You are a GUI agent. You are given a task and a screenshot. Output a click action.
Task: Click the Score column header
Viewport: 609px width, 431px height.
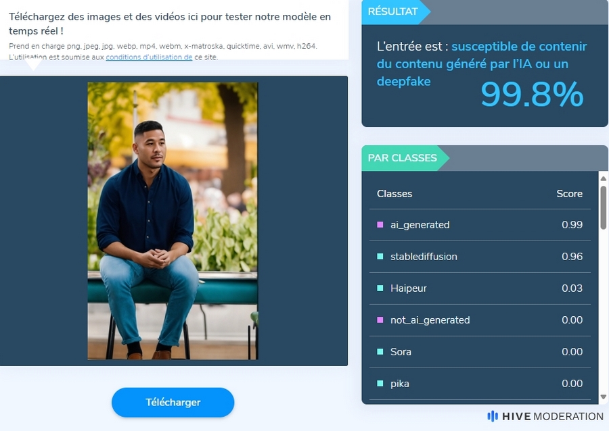click(569, 194)
